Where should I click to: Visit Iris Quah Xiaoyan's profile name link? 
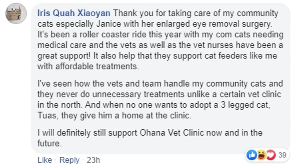74,13
